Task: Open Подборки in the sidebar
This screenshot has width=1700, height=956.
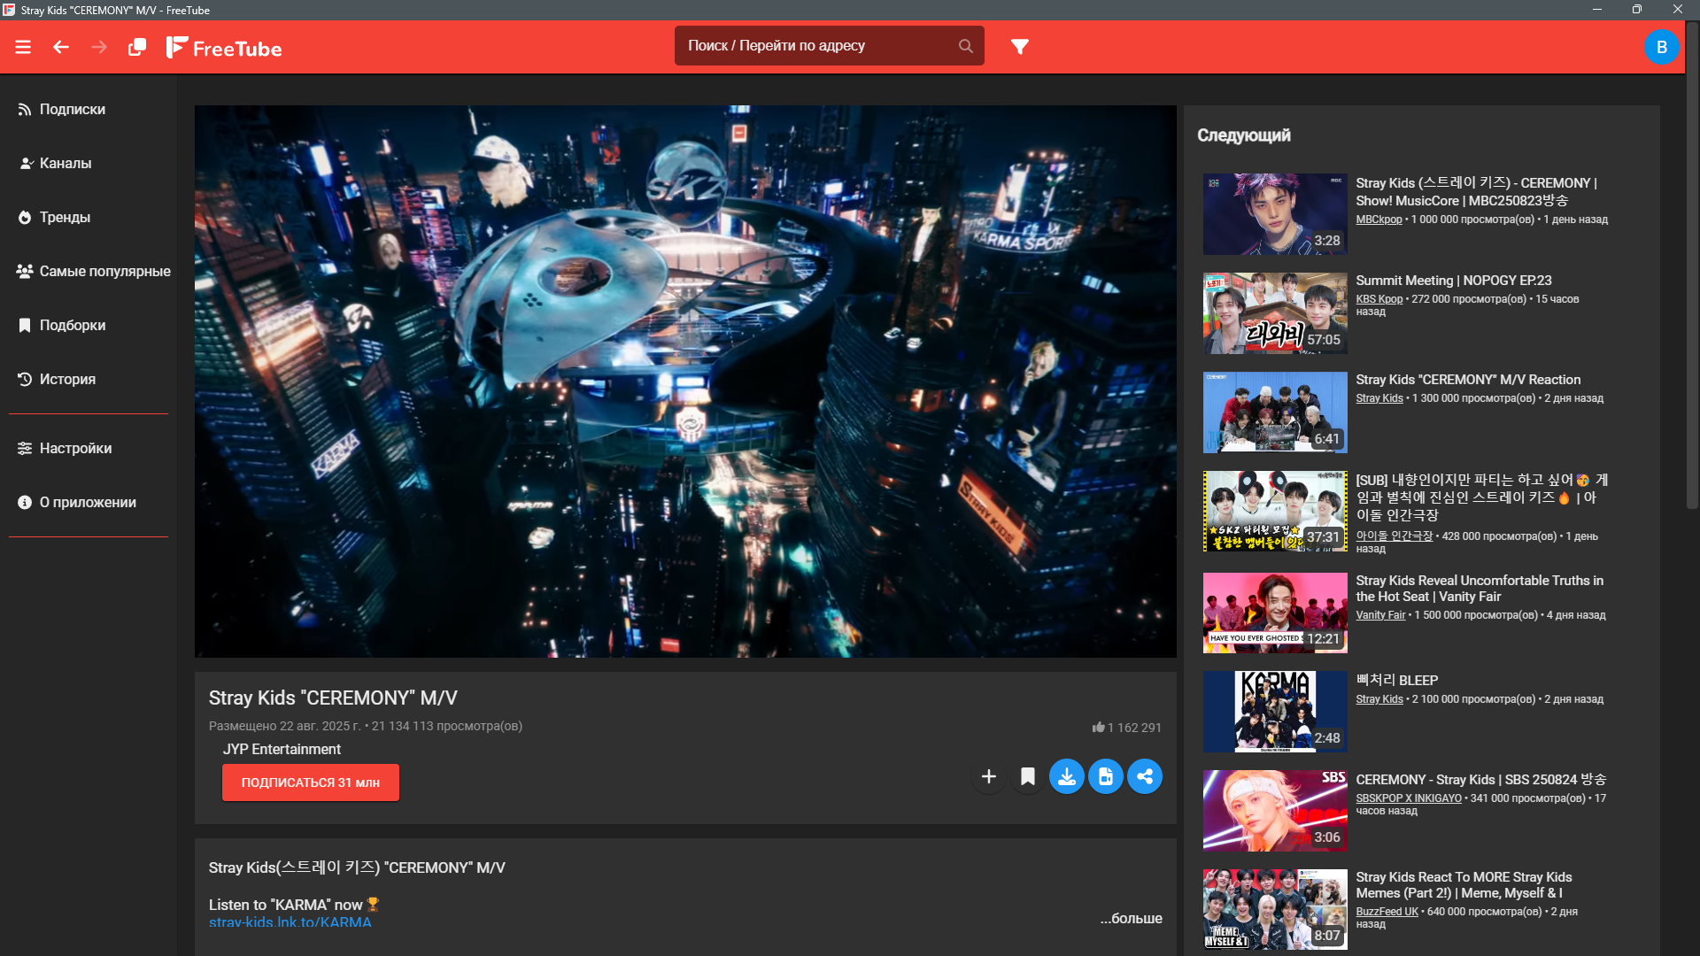Action: coord(89,325)
